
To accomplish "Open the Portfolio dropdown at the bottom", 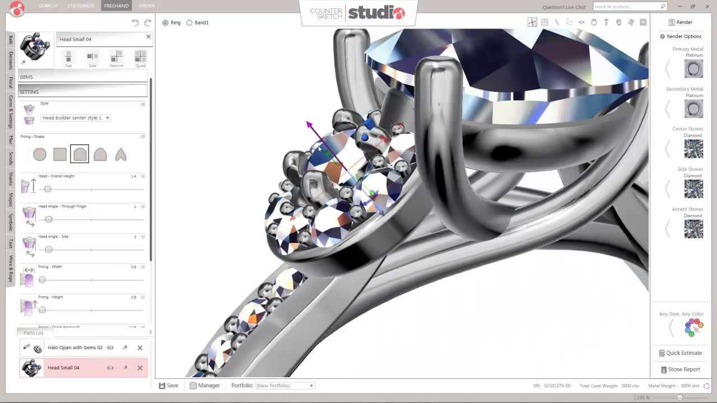I will tap(283, 385).
